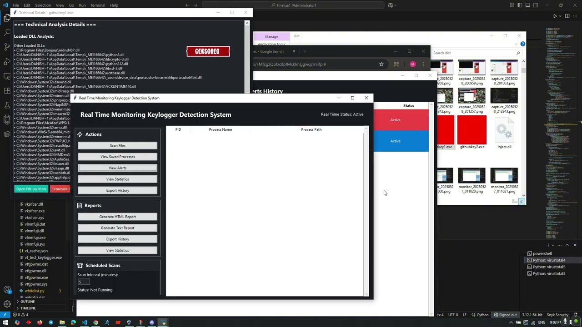This screenshot has width=582, height=327.
Task: Click Chrome bookmark star icon
Action: pos(381,64)
